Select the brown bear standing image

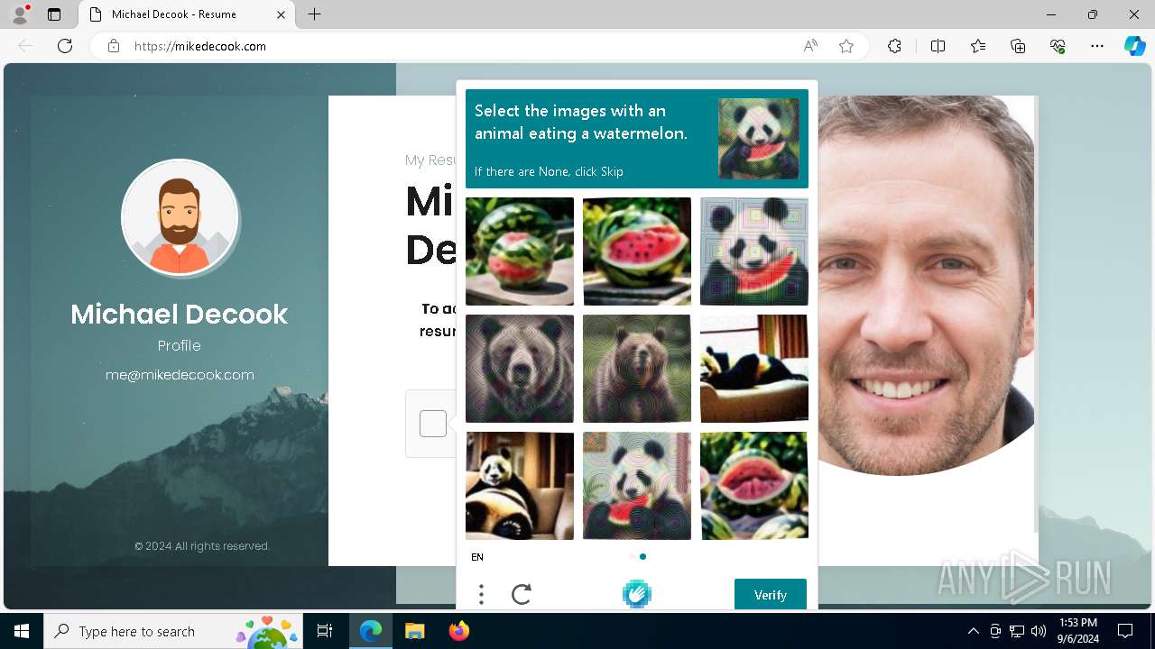[637, 369]
